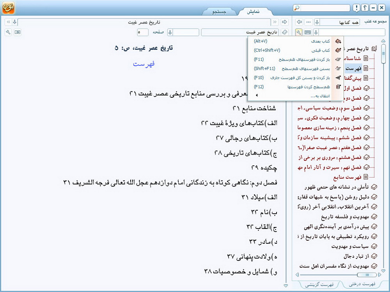Click the » double chevron button
Viewport: 390px width, 292px height.
[x=275, y=22]
